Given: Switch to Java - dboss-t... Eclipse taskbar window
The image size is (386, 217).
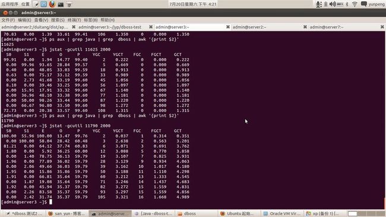Looking at the screenshot, I should [153, 213].
